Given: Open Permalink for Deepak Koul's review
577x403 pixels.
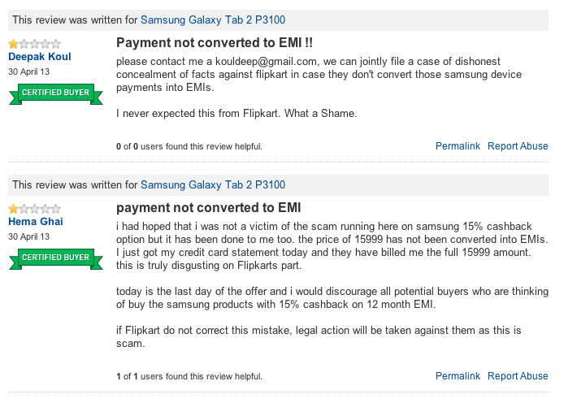Looking at the screenshot, I should coord(458,146).
